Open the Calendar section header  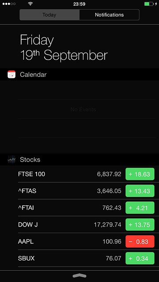click(x=79, y=74)
